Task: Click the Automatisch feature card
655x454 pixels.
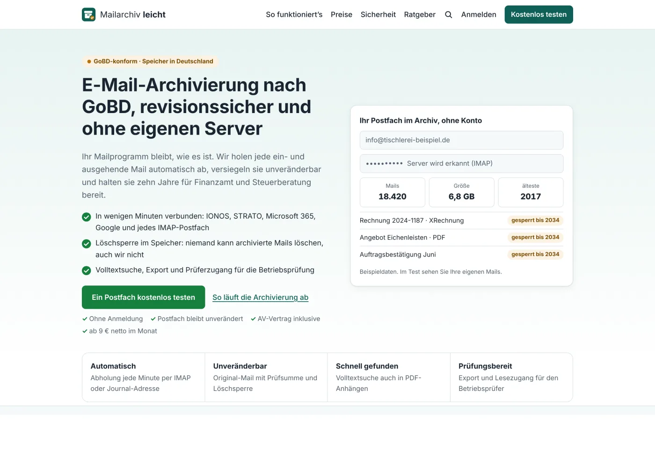Action: coord(144,377)
